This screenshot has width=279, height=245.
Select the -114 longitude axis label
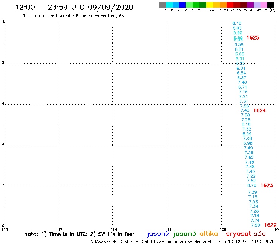click(x=112, y=230)
